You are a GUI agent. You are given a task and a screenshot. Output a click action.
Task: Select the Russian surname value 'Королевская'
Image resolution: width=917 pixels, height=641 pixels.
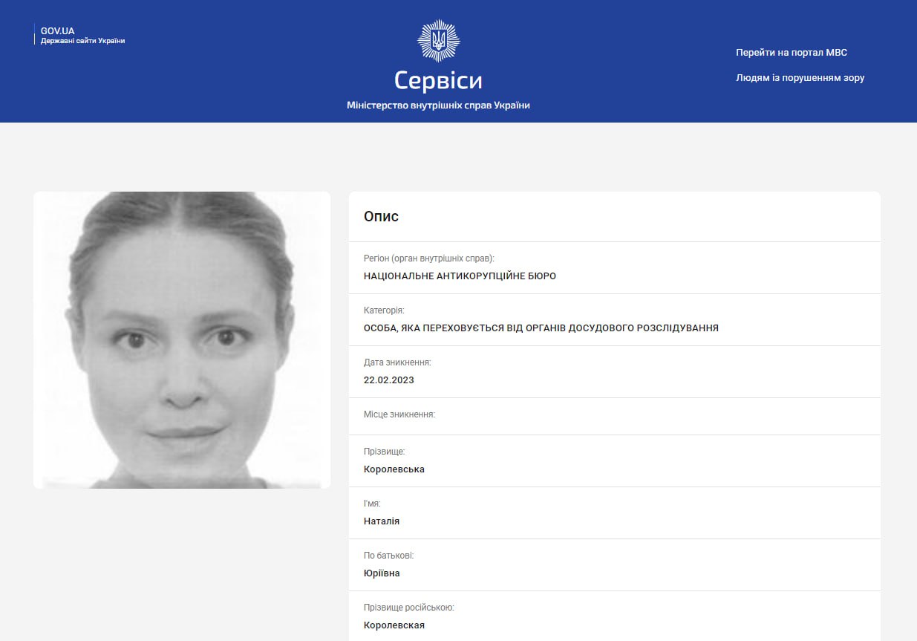point(394,625)
